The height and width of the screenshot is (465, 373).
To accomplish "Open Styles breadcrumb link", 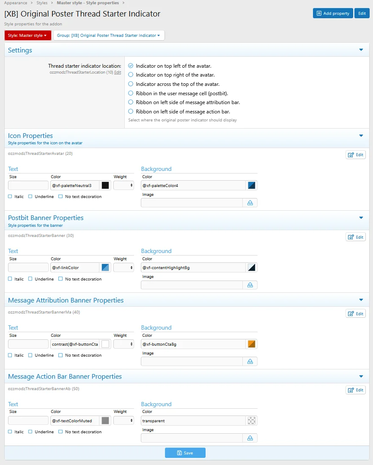I will pyautogui.click(x=42, y=3).
